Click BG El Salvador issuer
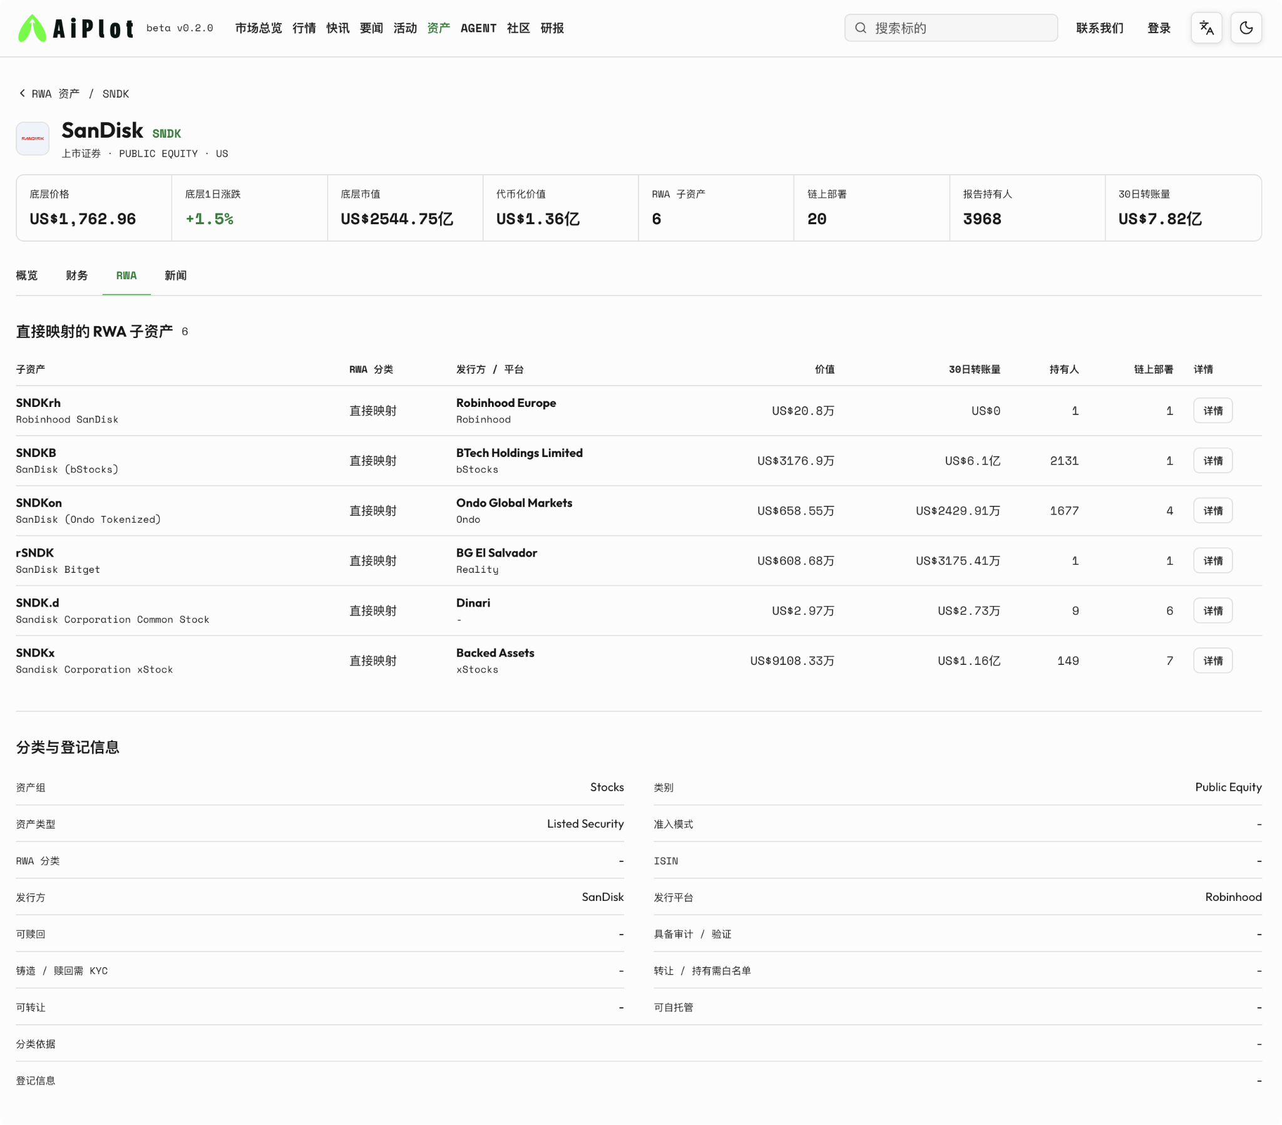The width and height of the screenshot is (1282, 1125). 497,553
